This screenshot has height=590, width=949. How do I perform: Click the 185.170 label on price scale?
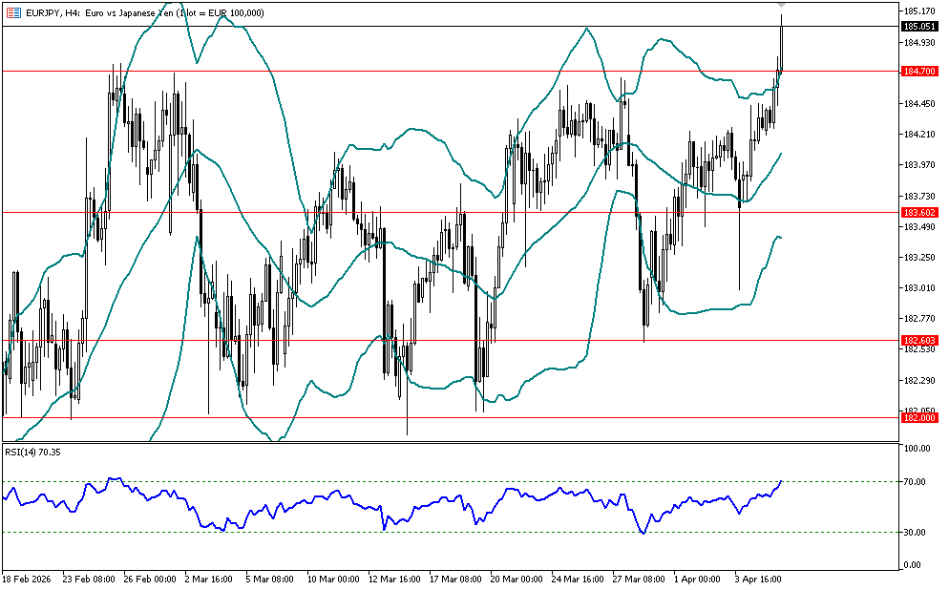[917, 11]
